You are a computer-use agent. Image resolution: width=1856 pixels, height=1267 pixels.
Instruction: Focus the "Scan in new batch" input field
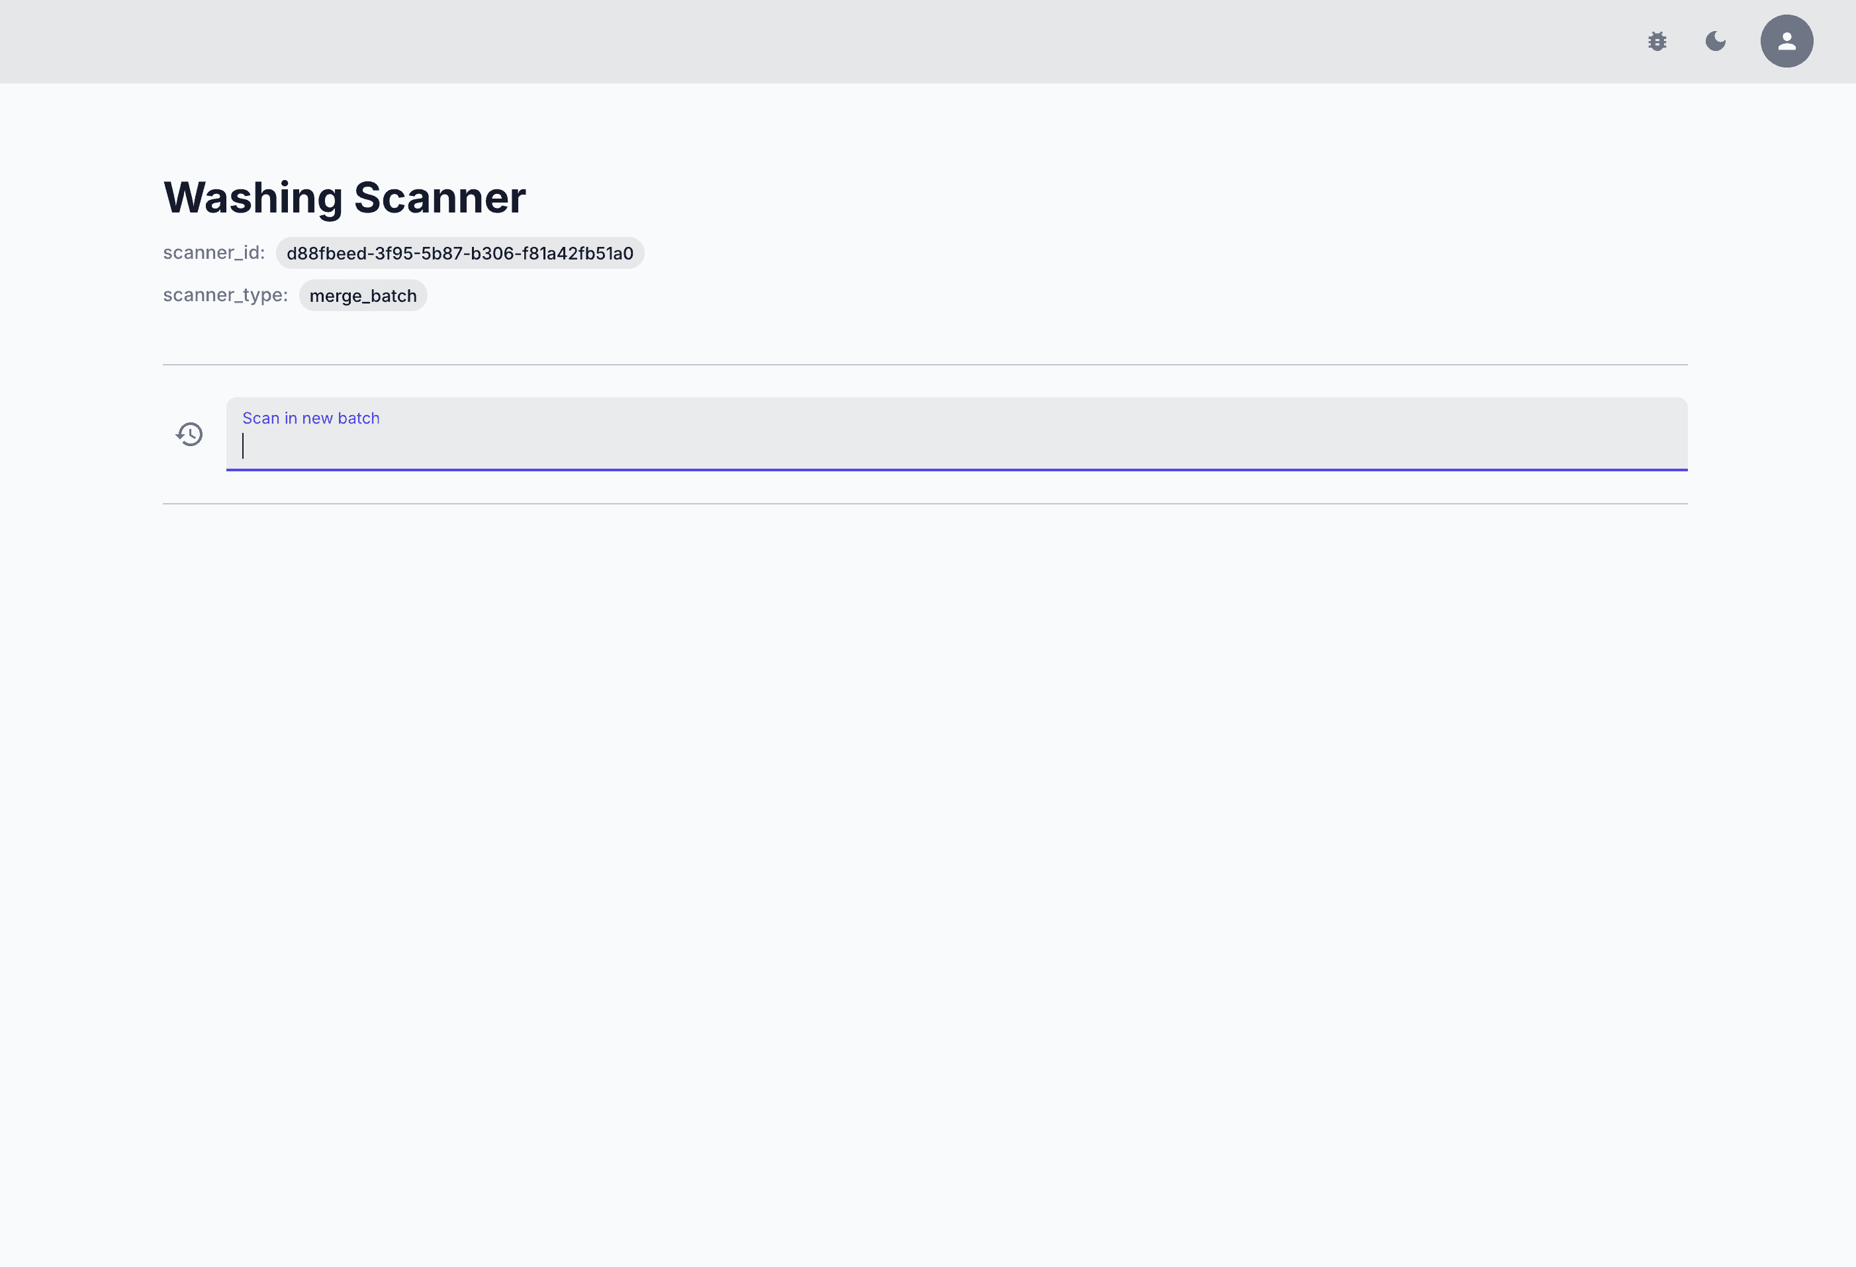tap(956, 435)
